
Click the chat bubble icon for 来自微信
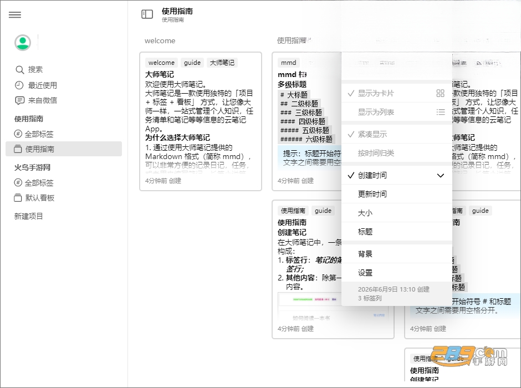click(x=19, y=100)
